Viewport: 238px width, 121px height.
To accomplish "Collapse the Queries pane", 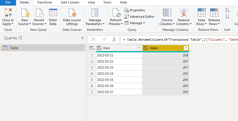I will click(x=83, y=38).
